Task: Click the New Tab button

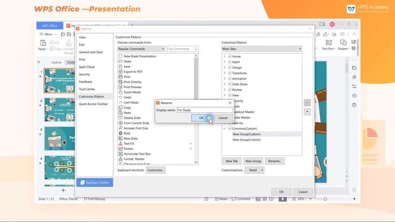Action: (x=231, y=161)
